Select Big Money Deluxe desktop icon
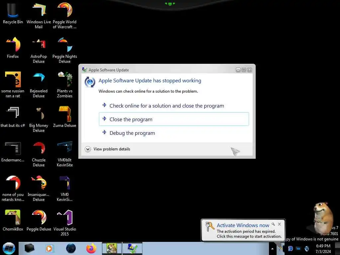This screenshot has height=255, width=340. point(39,119)
